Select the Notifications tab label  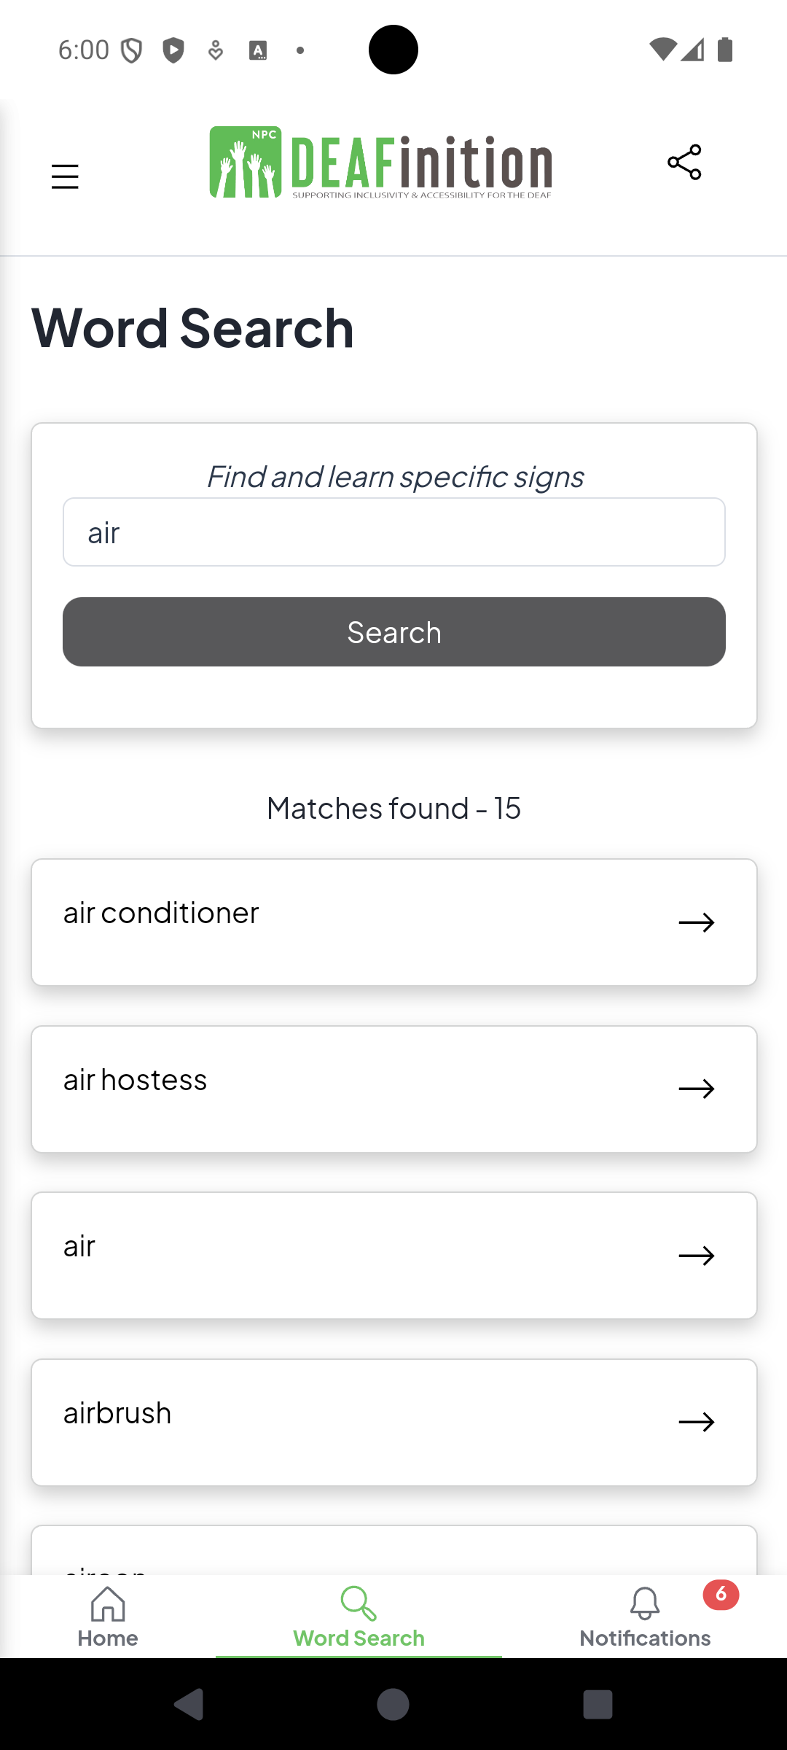click(x=645, y=1638)
